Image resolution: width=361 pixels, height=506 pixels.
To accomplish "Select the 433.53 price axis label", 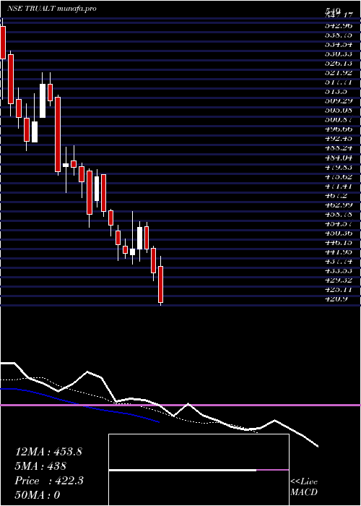I will click(x=339, y=271).
